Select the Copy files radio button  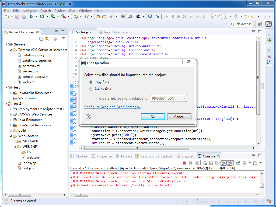(91, 82)
